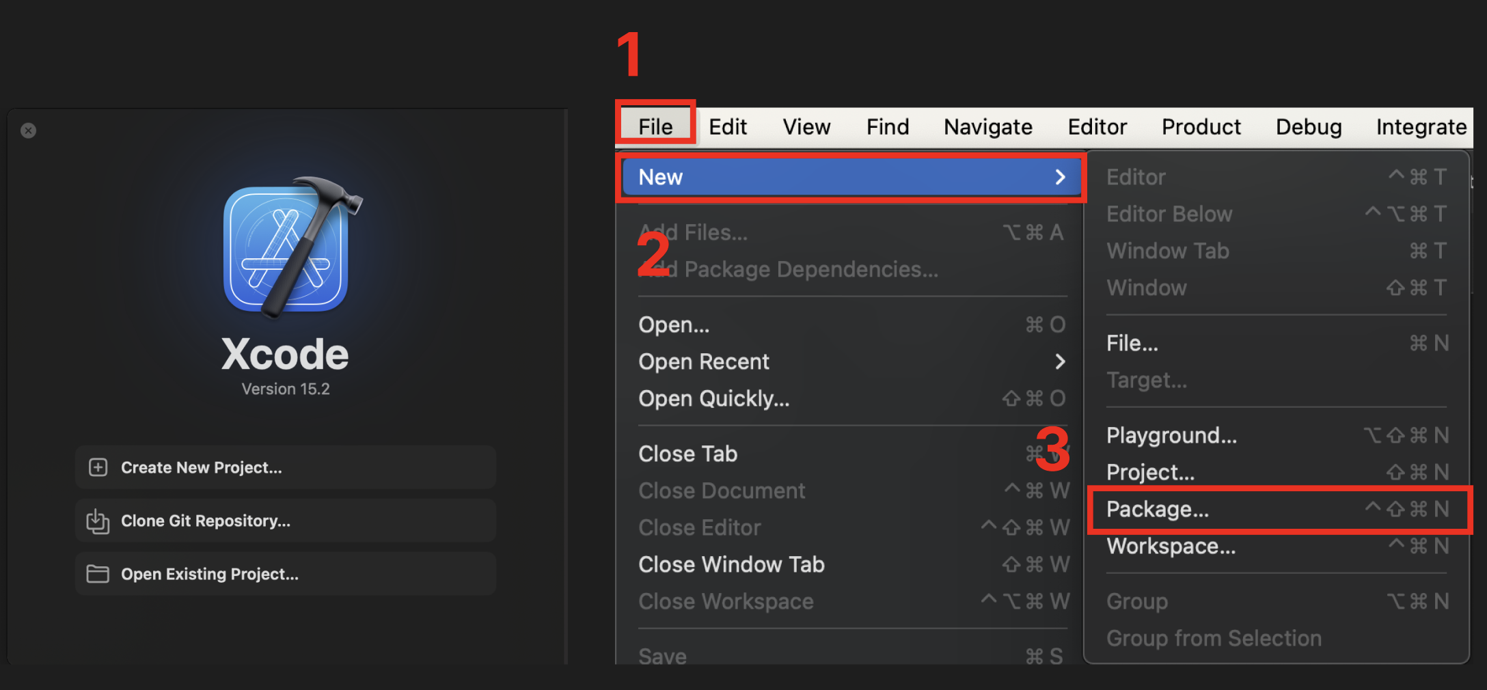The height and width of the screenshot is (690, 1487).
Task: Click Clone Git Repository... button
Action: pos(286,521)
